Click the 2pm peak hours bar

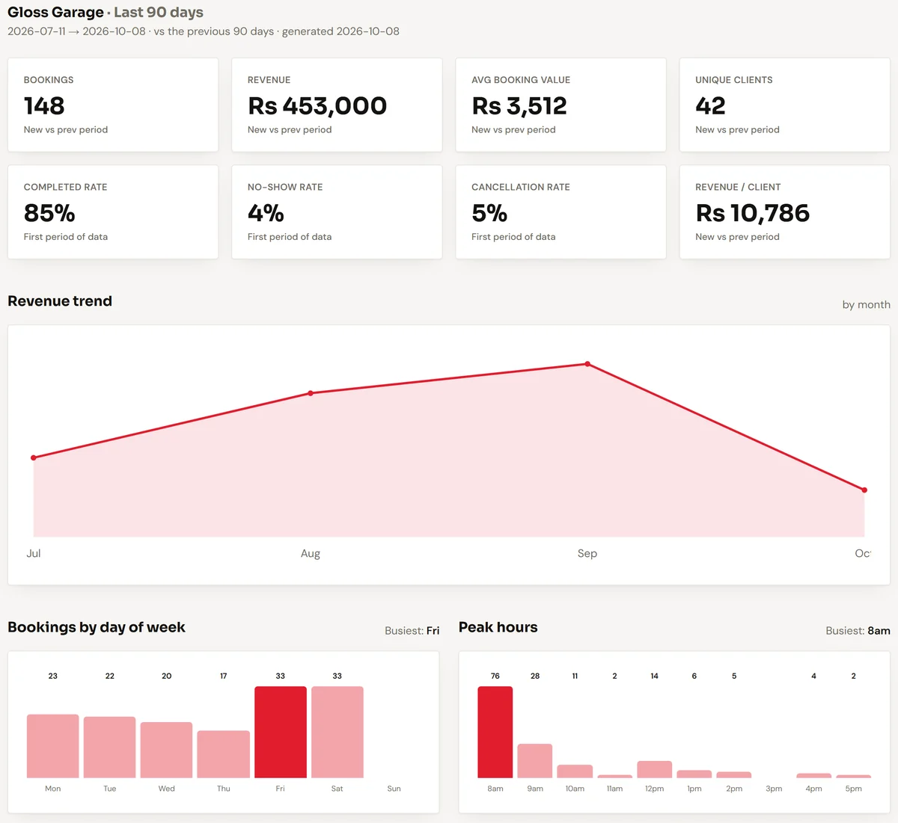(x=734, y=775)
